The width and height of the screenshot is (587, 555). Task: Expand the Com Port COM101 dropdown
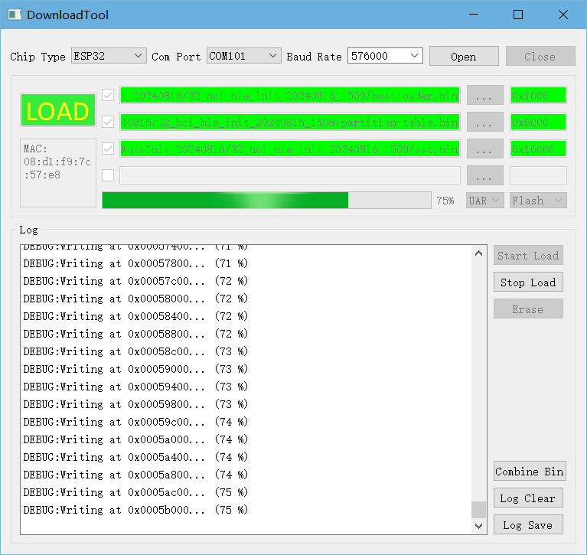click(x=243, y=56)
